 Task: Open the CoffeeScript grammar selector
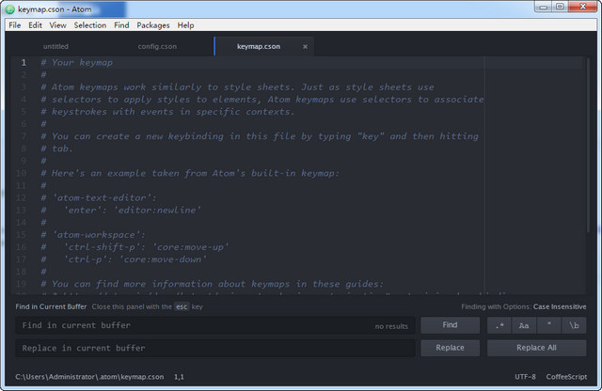pyautogui.click(x=566, y=377)
